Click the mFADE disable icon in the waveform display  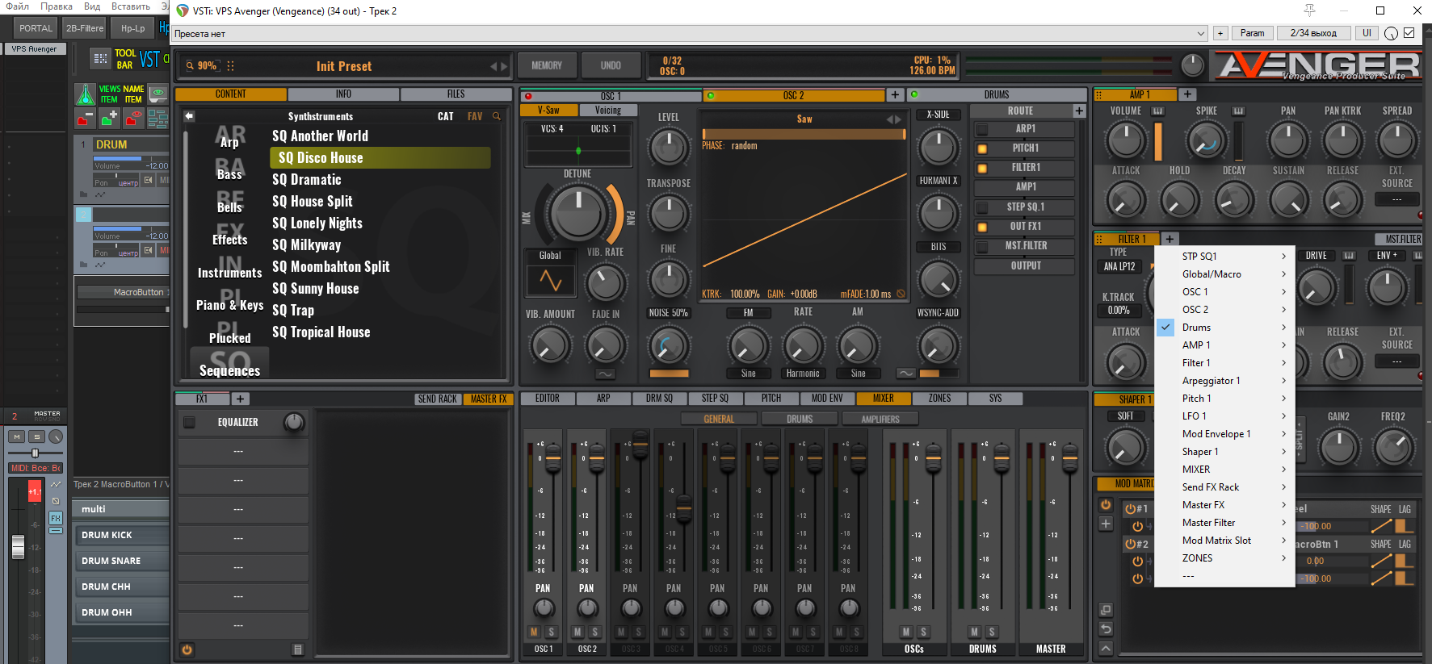[901, 294]
